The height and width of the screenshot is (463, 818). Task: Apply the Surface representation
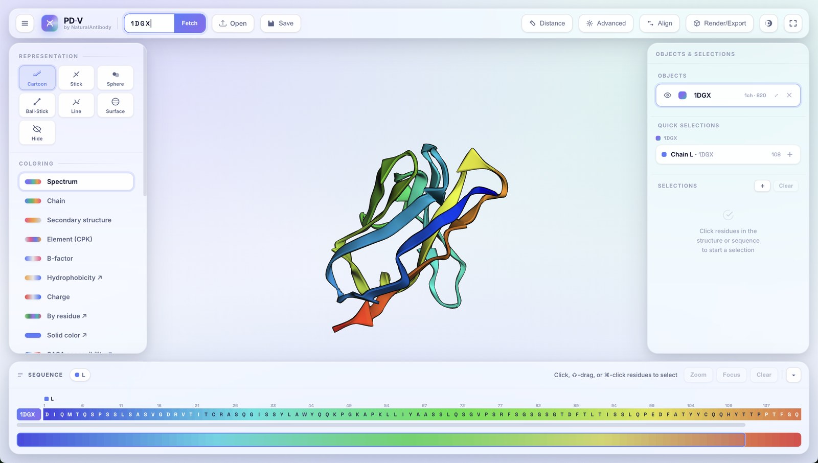click(x=115, y=105)
